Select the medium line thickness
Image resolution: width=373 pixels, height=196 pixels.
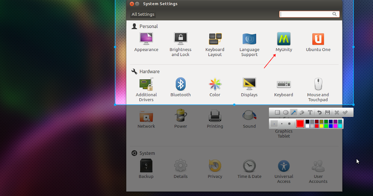282,124
